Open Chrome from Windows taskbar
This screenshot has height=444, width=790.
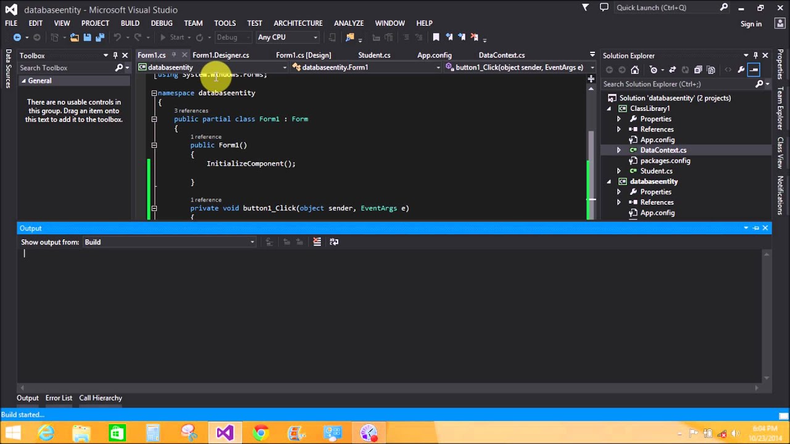coord(260,433)
